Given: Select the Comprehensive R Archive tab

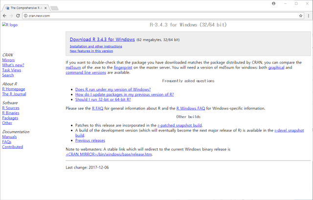Looking at the screenshot, I should pyautogui.click(x=24, y=8).
